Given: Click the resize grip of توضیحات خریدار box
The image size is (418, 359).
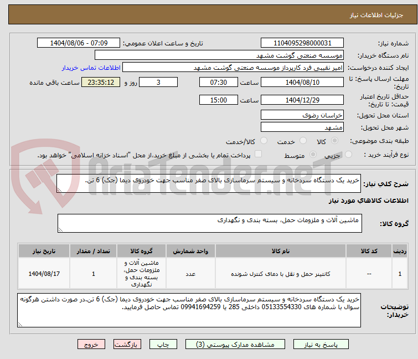Looking at the screenshot, I should coord(20,325).
